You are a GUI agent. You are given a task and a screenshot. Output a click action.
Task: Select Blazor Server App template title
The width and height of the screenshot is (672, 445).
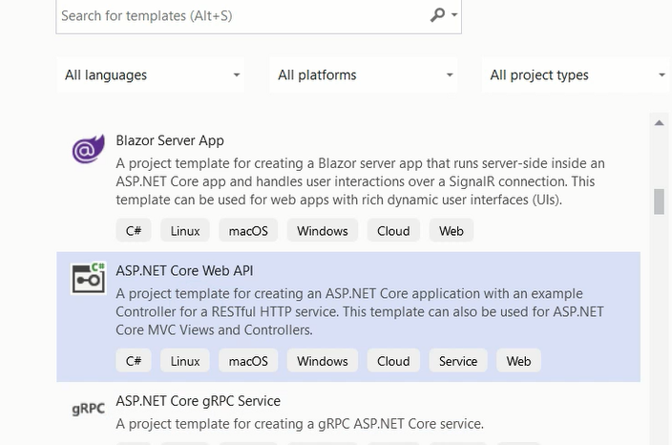(x=170, y=140)
